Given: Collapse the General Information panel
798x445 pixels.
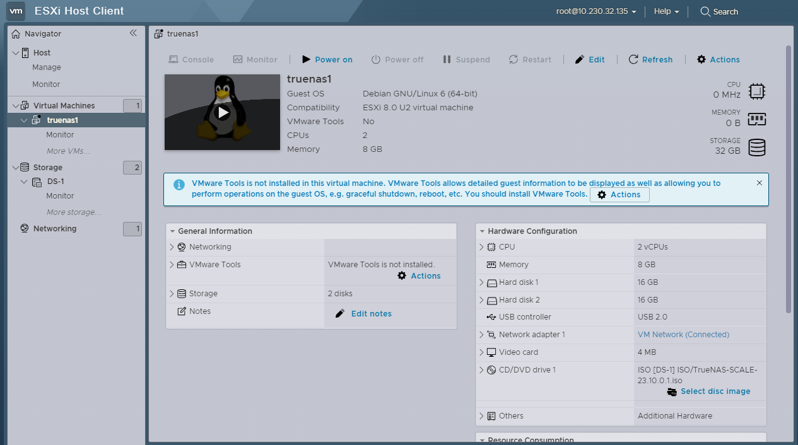Looking at the screenshot, I should 172,231.
